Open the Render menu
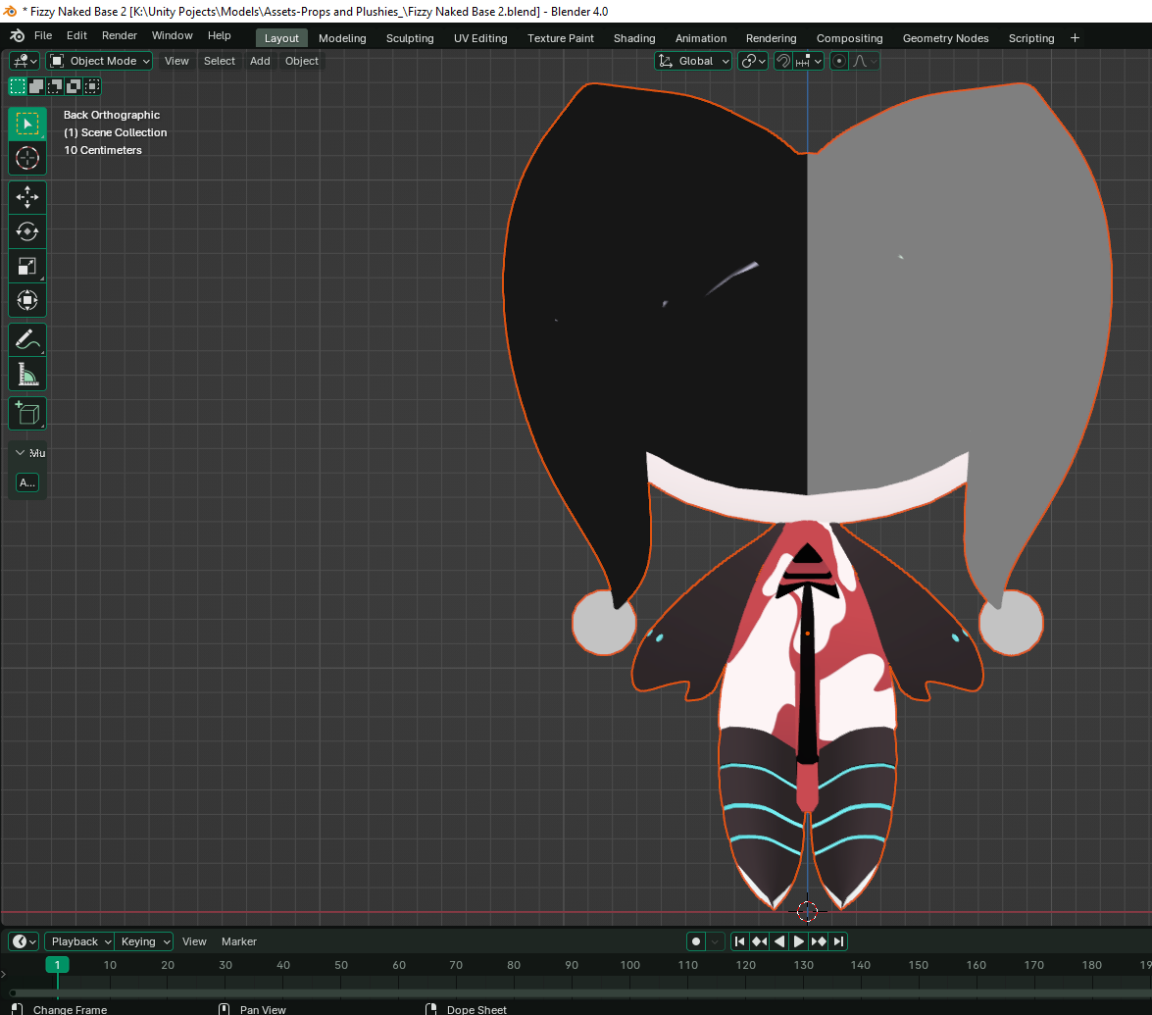 point(120,35)
